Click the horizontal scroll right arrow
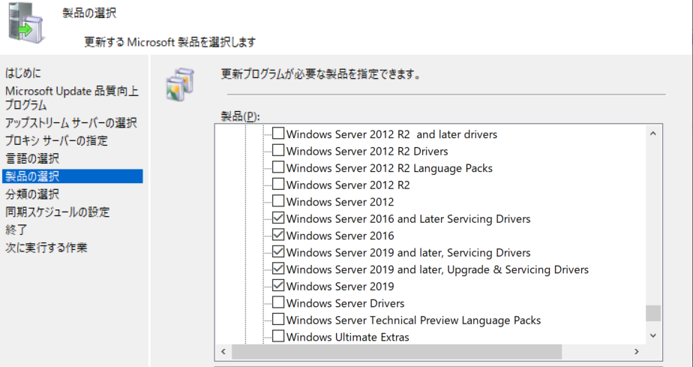 637,352
